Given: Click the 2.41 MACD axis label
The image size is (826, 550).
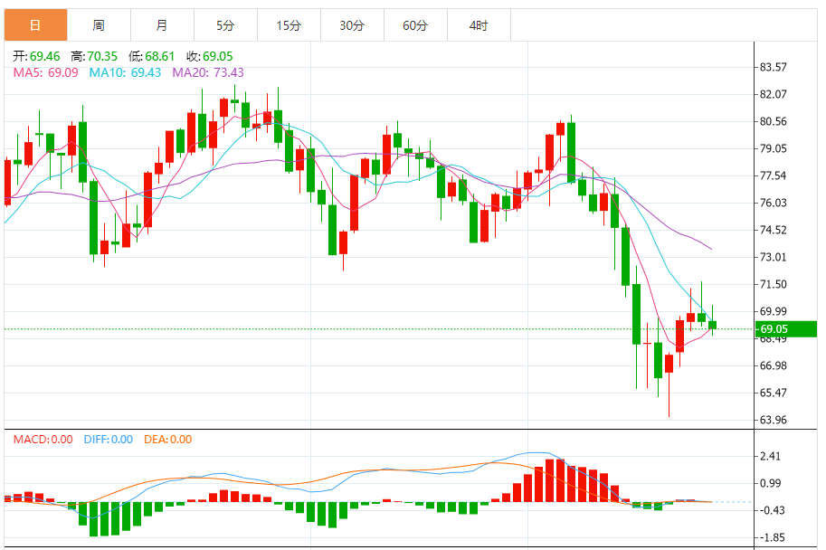Looking at the screenshot, I should point(770,456).
